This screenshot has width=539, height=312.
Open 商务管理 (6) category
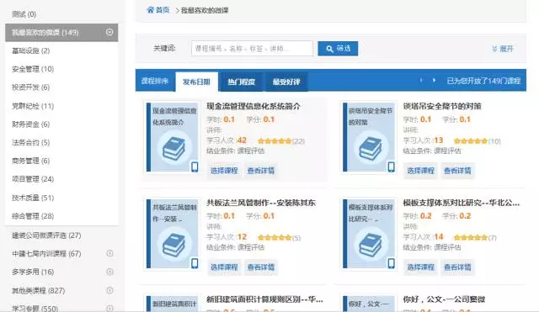(x=31, y=161)
